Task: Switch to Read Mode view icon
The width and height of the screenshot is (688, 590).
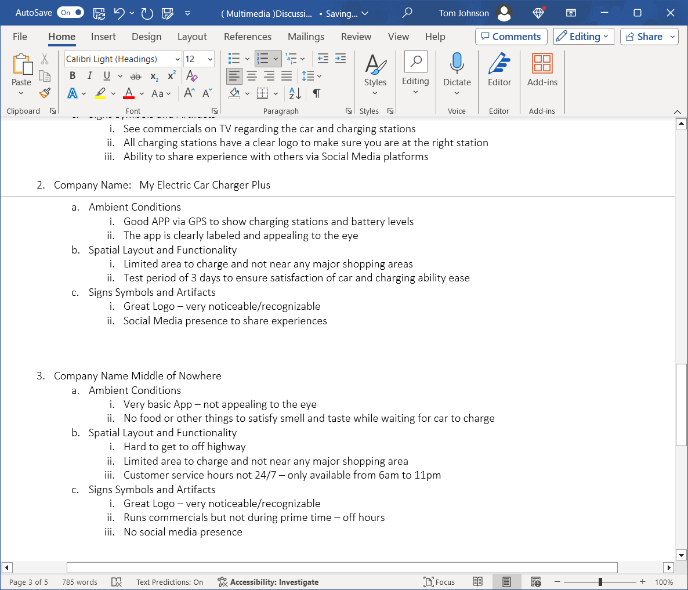Action: tap(478, 582)
